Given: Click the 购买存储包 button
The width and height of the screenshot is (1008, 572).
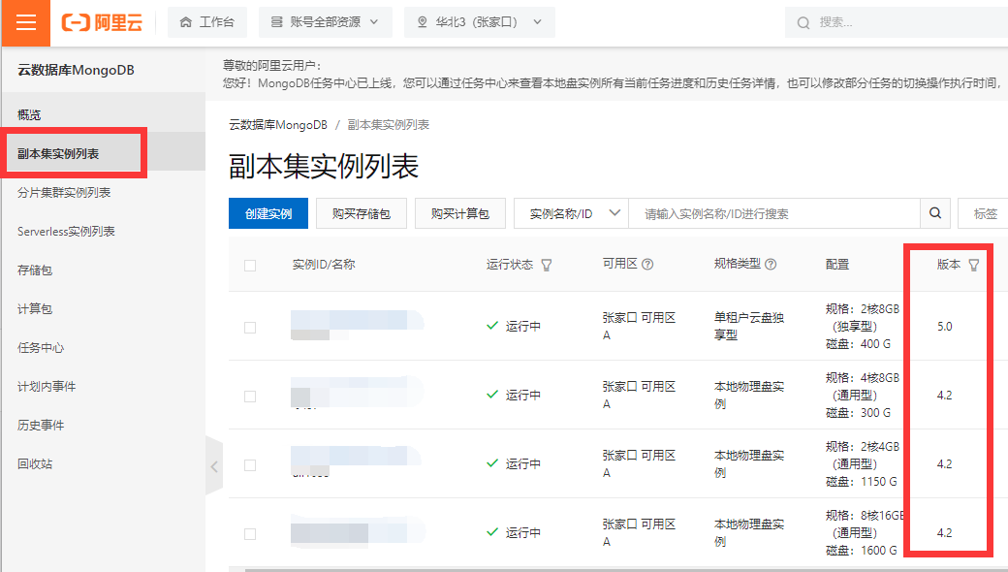Looking at the screenshot, I should click(361, 213).
